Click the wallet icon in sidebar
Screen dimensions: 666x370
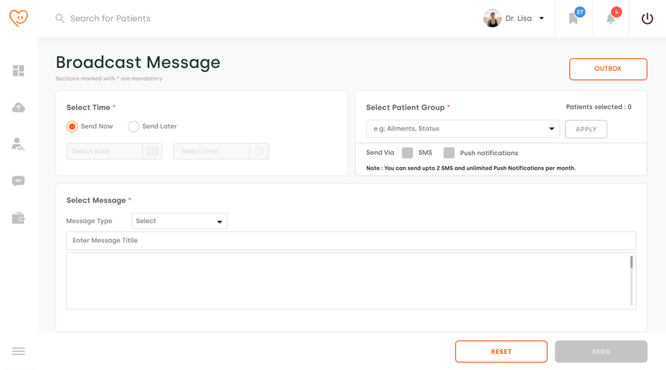(19, 218)
